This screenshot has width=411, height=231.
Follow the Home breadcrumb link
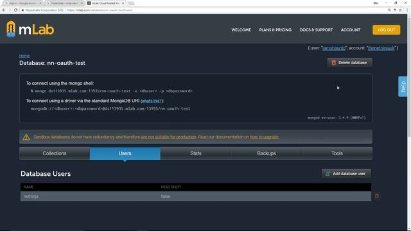coord(24,56)
